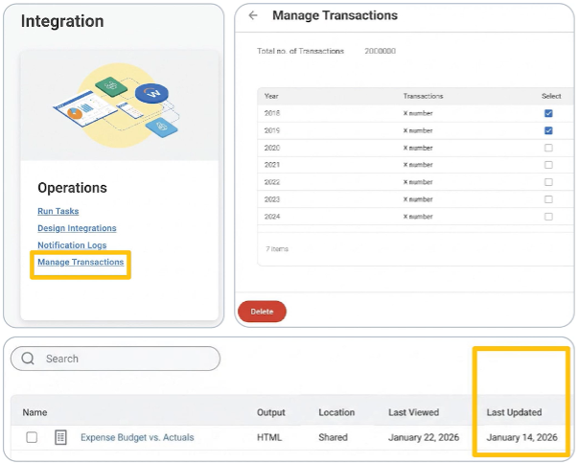Screen dimensions: 579x464
Task: Open Design Integrations link
Action: (77, 228)
